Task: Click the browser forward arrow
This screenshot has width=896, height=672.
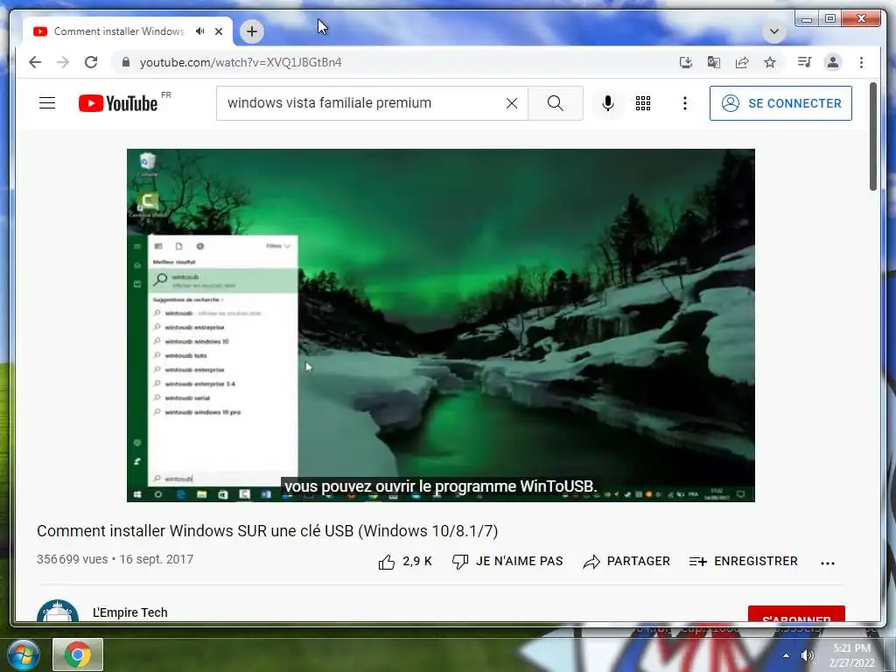Action: pos(63,62)
